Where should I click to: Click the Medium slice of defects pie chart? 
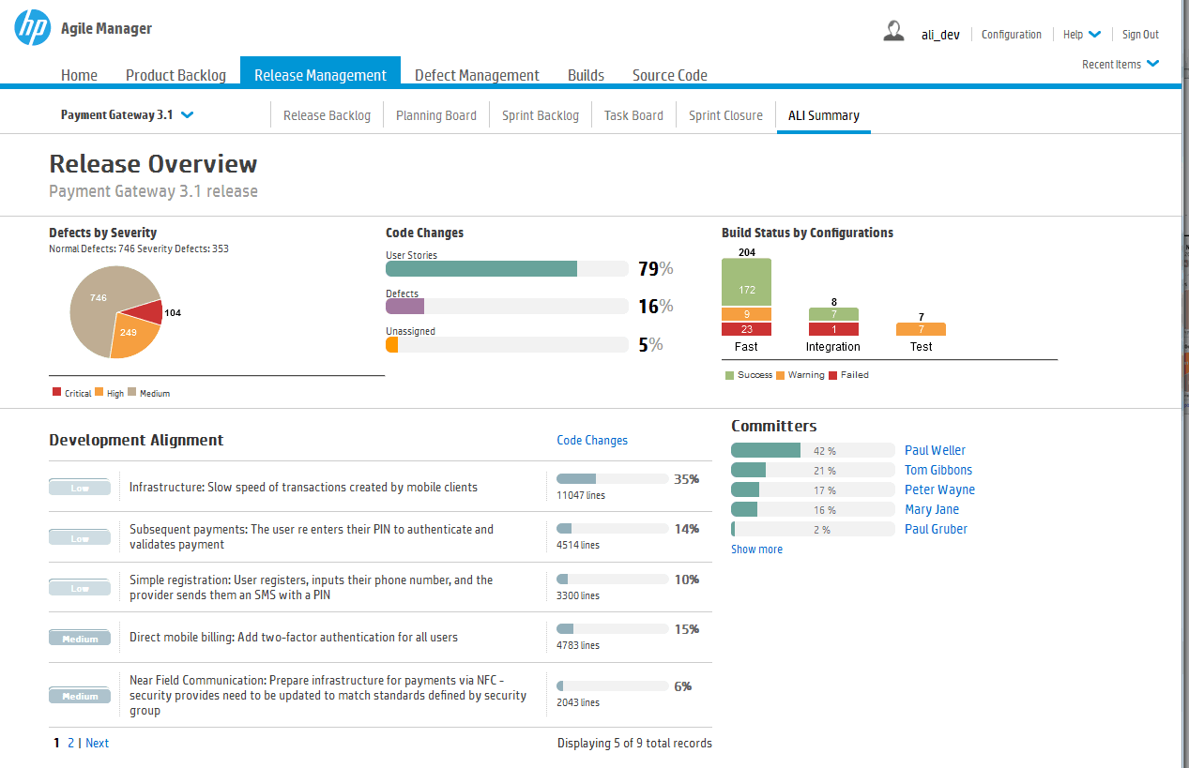99,300
